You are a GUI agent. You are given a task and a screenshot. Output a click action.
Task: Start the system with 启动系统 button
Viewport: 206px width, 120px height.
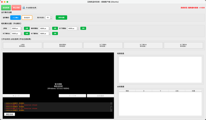click(x=6, y=8)
